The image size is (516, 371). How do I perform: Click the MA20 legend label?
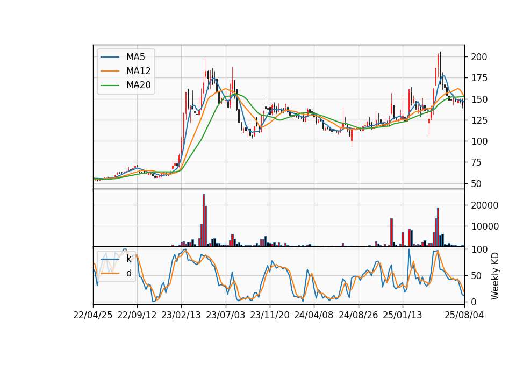click(x=138, y=85)
